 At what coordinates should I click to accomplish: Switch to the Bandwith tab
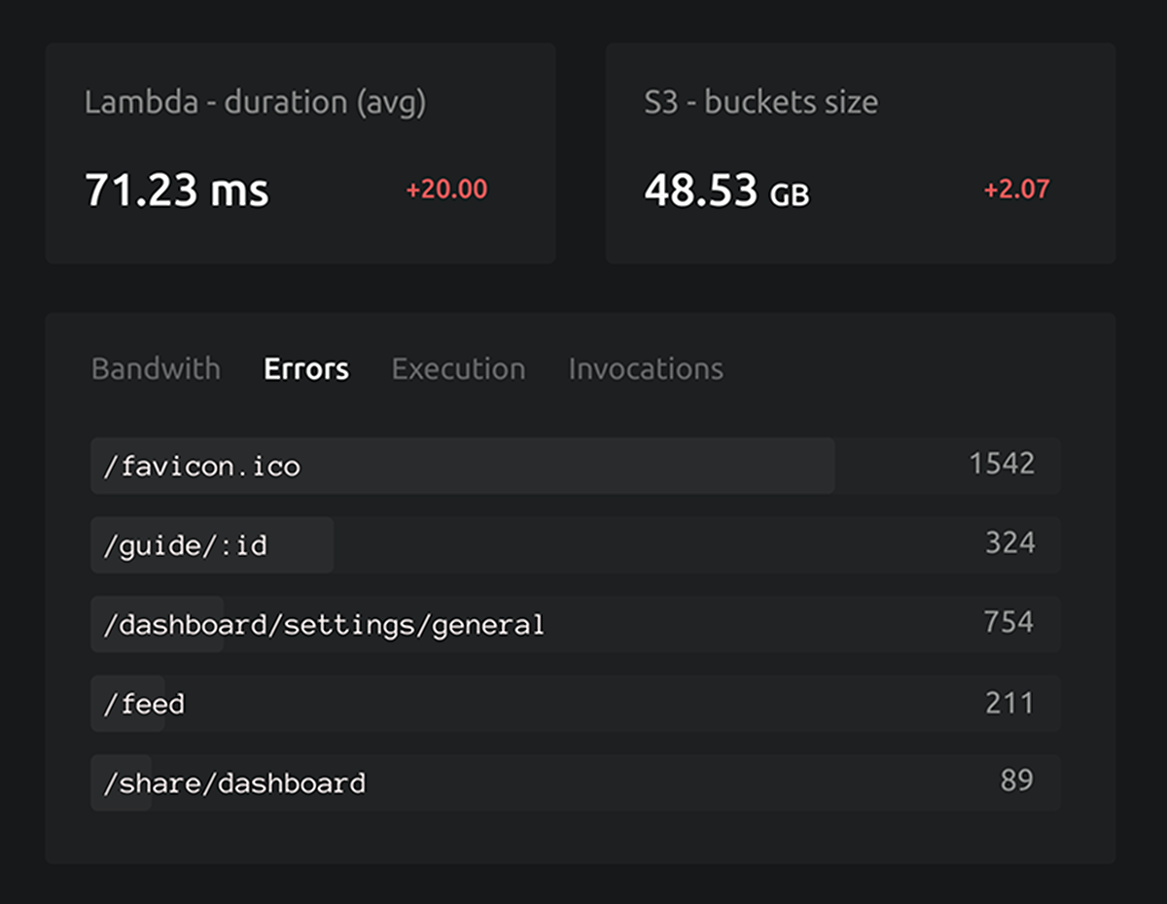(x=156, y=369)
